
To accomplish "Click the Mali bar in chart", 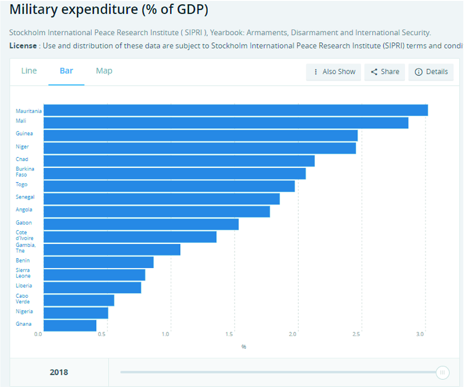I will point(226,123).
